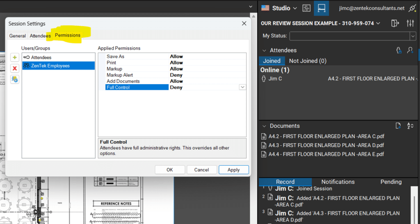Screen dimensions: 420x224
Task: Open the Full Control Deny dropdown arrow
Action: click(x=242, y=87)
